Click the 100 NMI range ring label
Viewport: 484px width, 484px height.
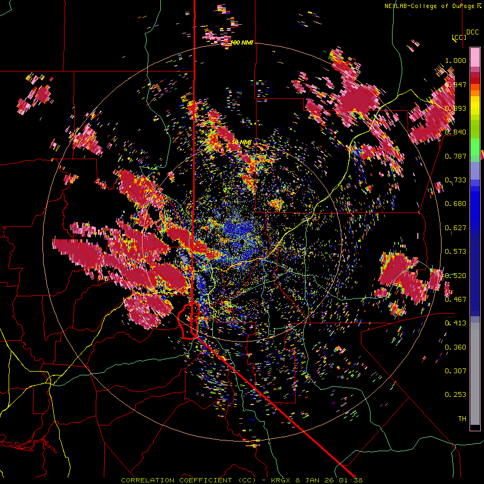click(242, 42)
